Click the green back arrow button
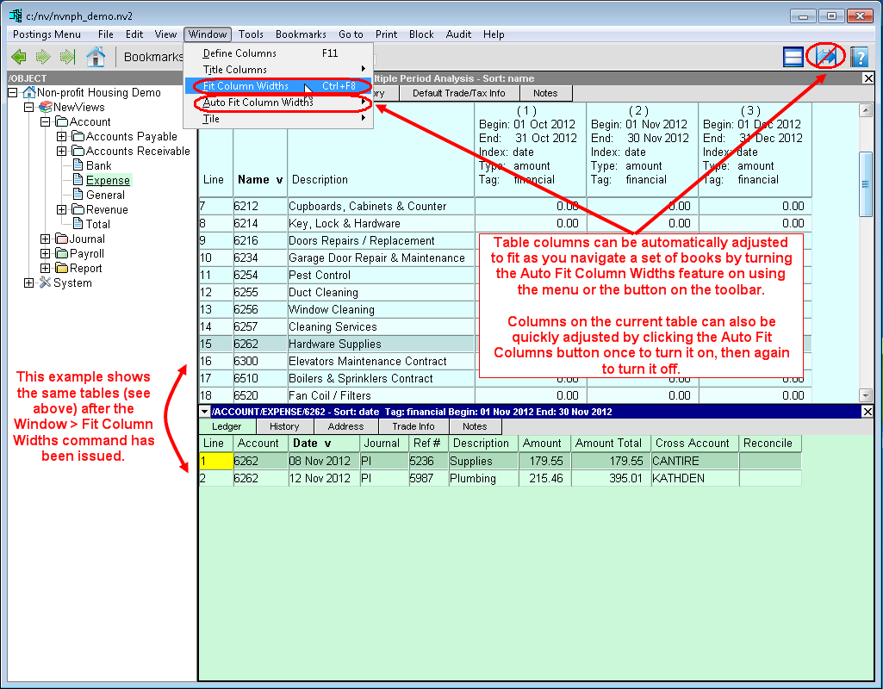 (19, 57)
